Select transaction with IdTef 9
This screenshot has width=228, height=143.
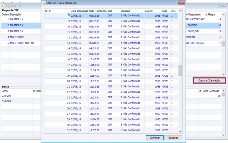(x=111, y=21)
